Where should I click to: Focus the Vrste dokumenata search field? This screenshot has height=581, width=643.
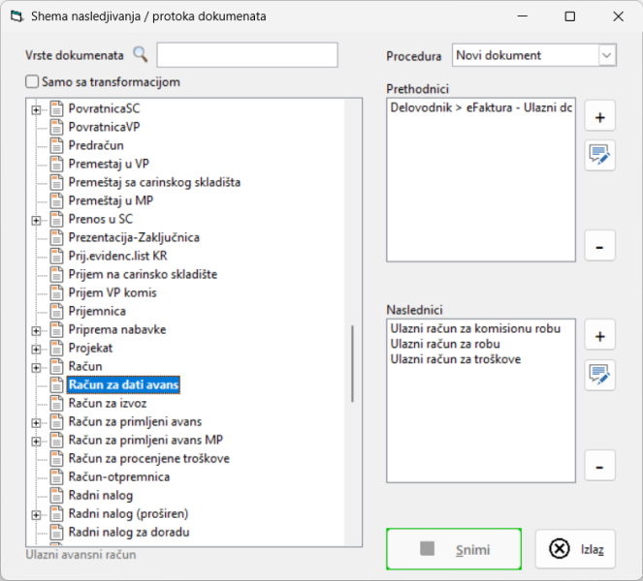tap(247, 54)
